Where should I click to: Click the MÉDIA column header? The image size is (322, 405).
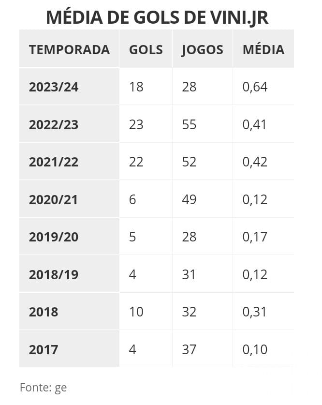tap(263, 50)
